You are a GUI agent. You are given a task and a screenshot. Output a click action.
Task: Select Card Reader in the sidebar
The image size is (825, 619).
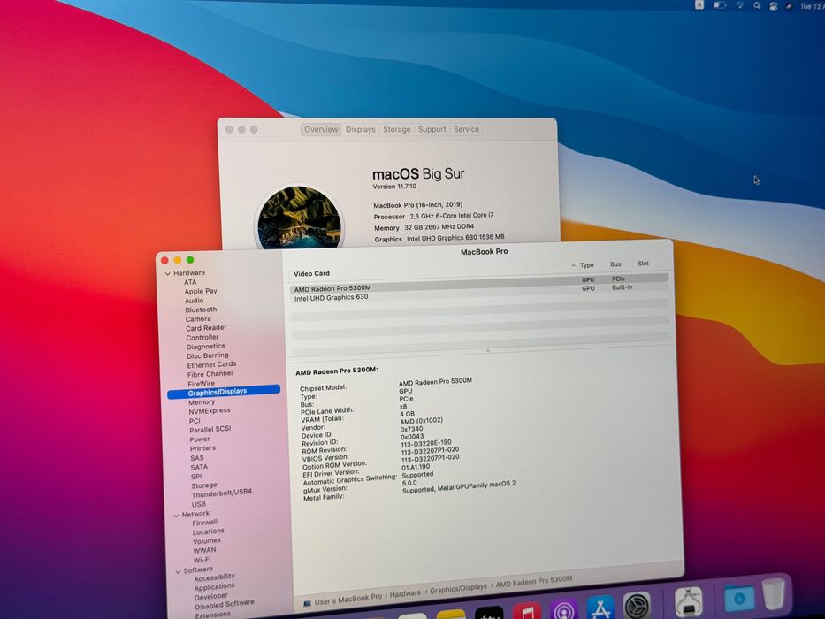point(206,328)
